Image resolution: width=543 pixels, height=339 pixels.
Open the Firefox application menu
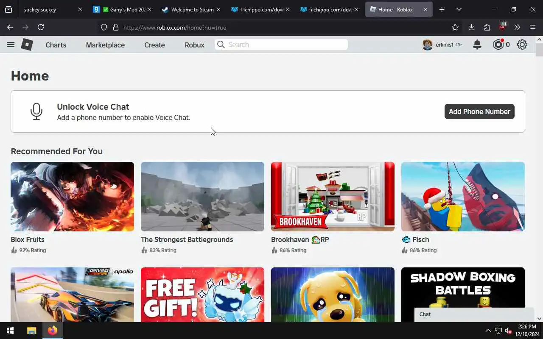(x=533, y=27)
